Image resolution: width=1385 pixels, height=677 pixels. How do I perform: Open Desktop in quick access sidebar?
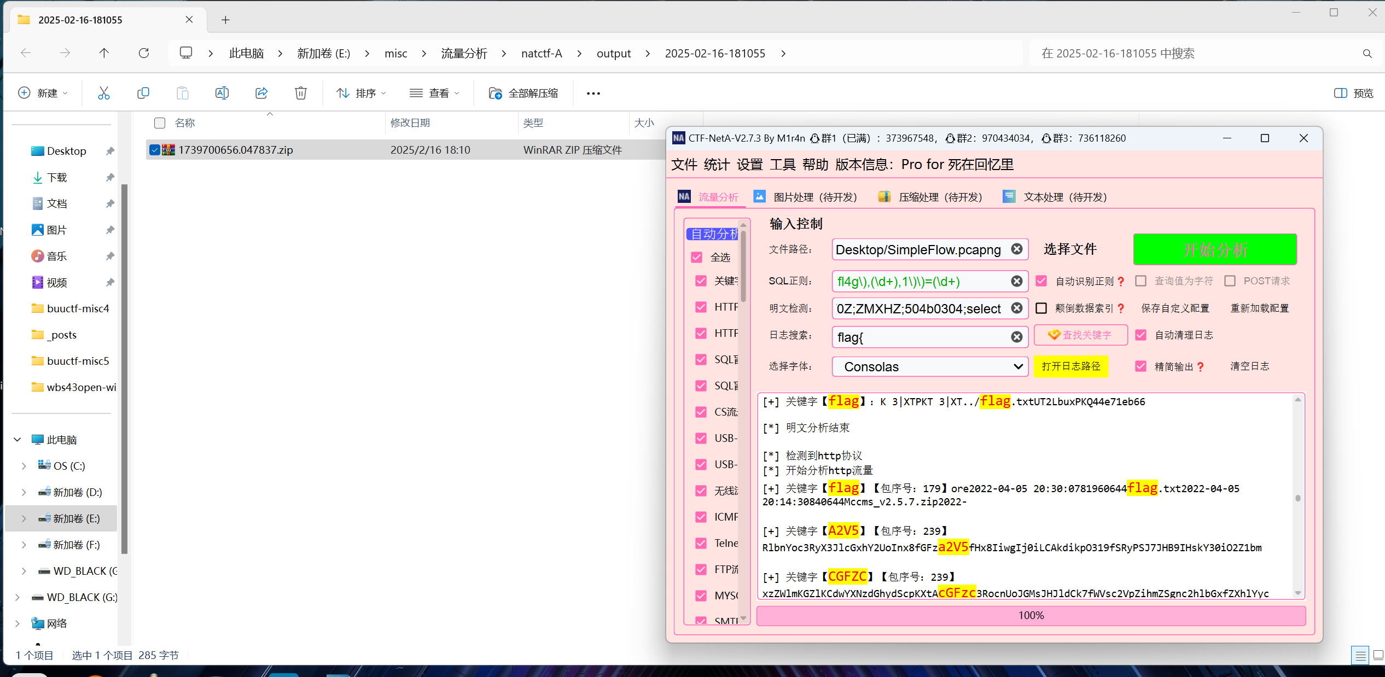(x=66, y=151)
